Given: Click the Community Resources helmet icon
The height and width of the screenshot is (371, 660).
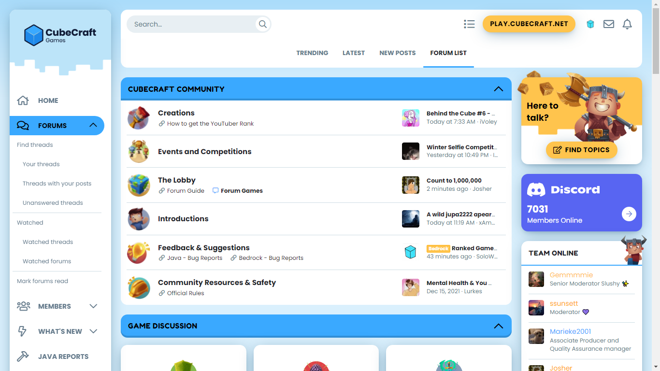Looking at the screenshot, I should [139, 287].
